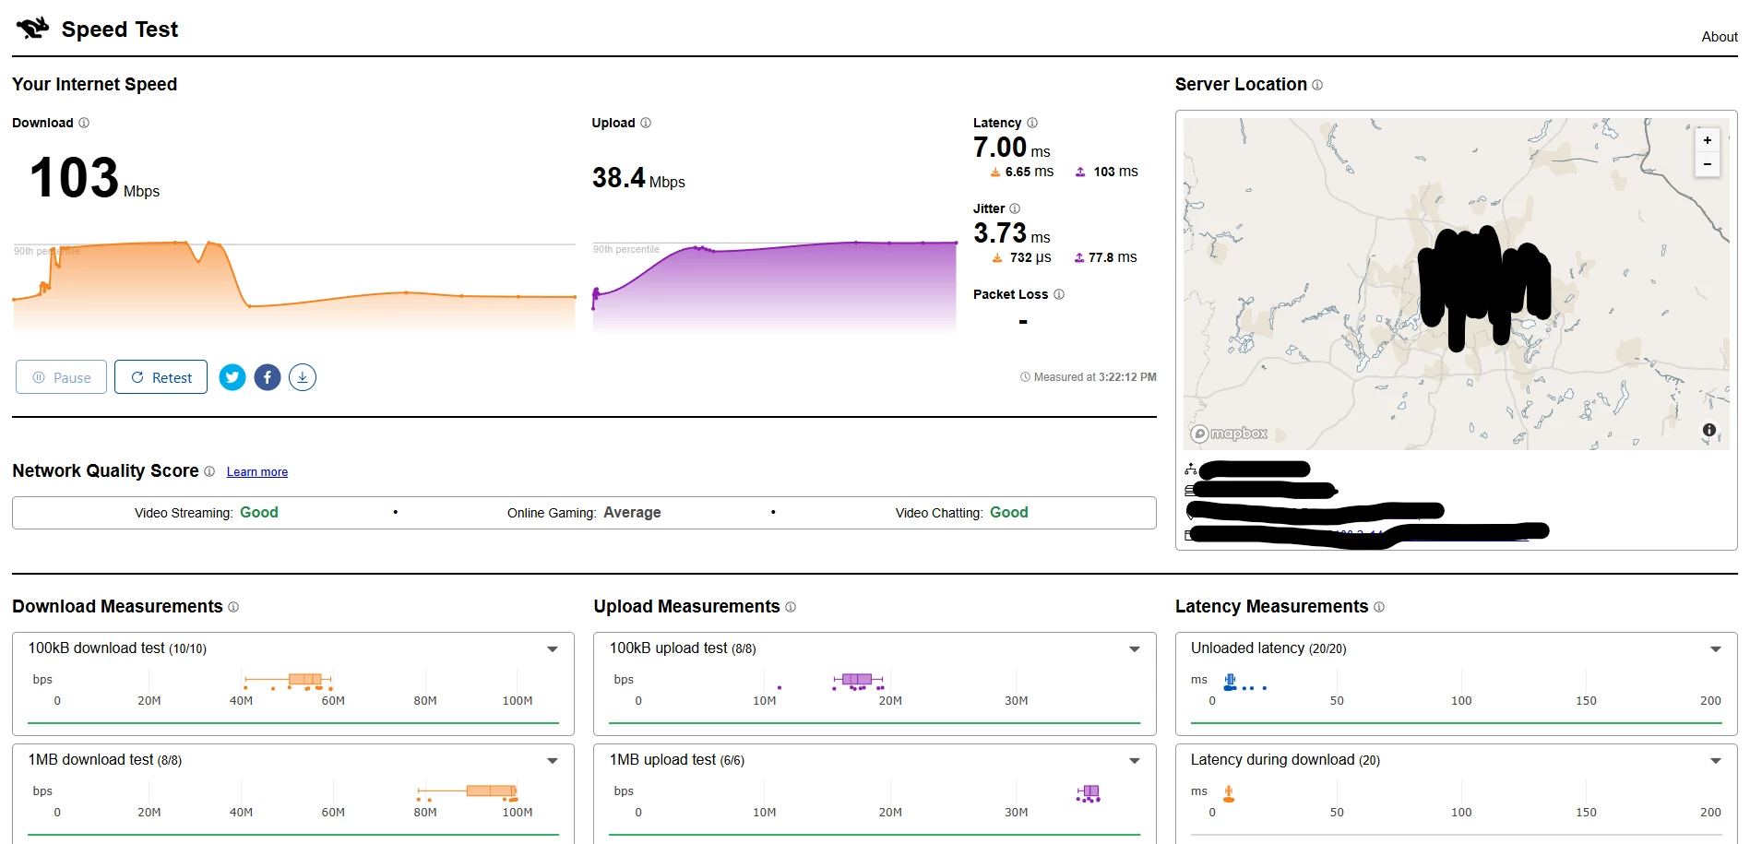Click the Facebook share icon
This screenshot has width=1750, height=844.
(x=268, y=377)
